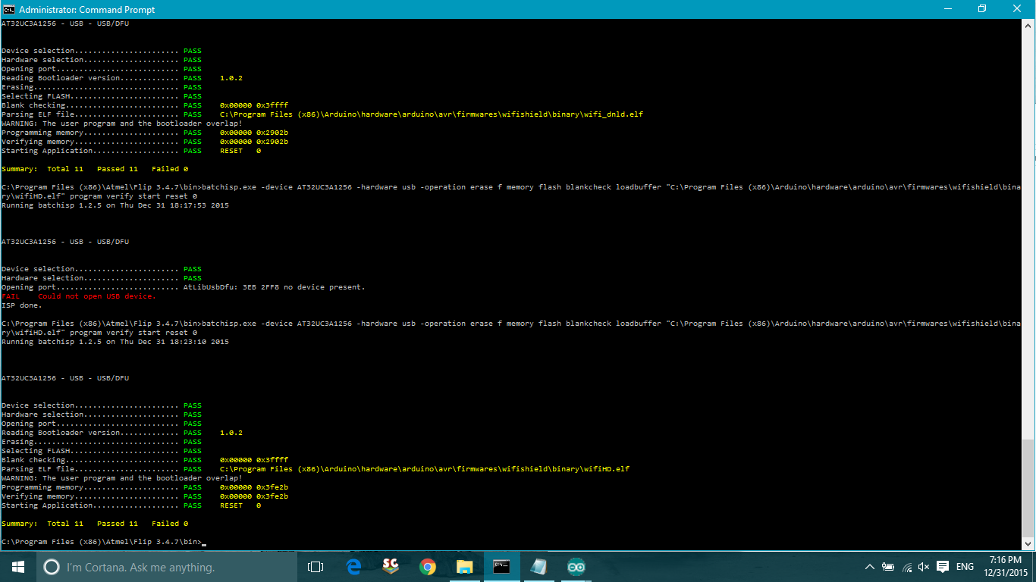Open File Explorer from the taskbar

(x=465, y=566)
